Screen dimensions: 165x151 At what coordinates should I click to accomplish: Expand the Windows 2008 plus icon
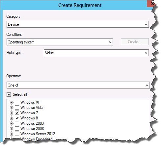click(x=11, y=129)
